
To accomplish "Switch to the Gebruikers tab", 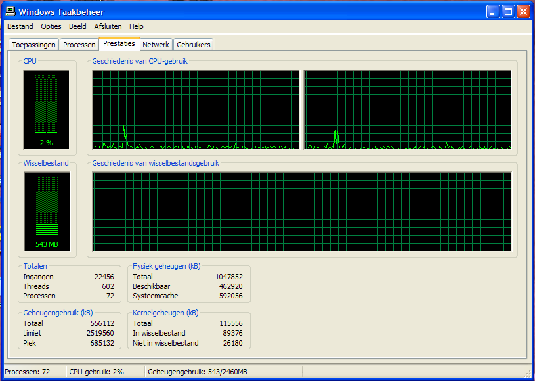I will (194, 45).
